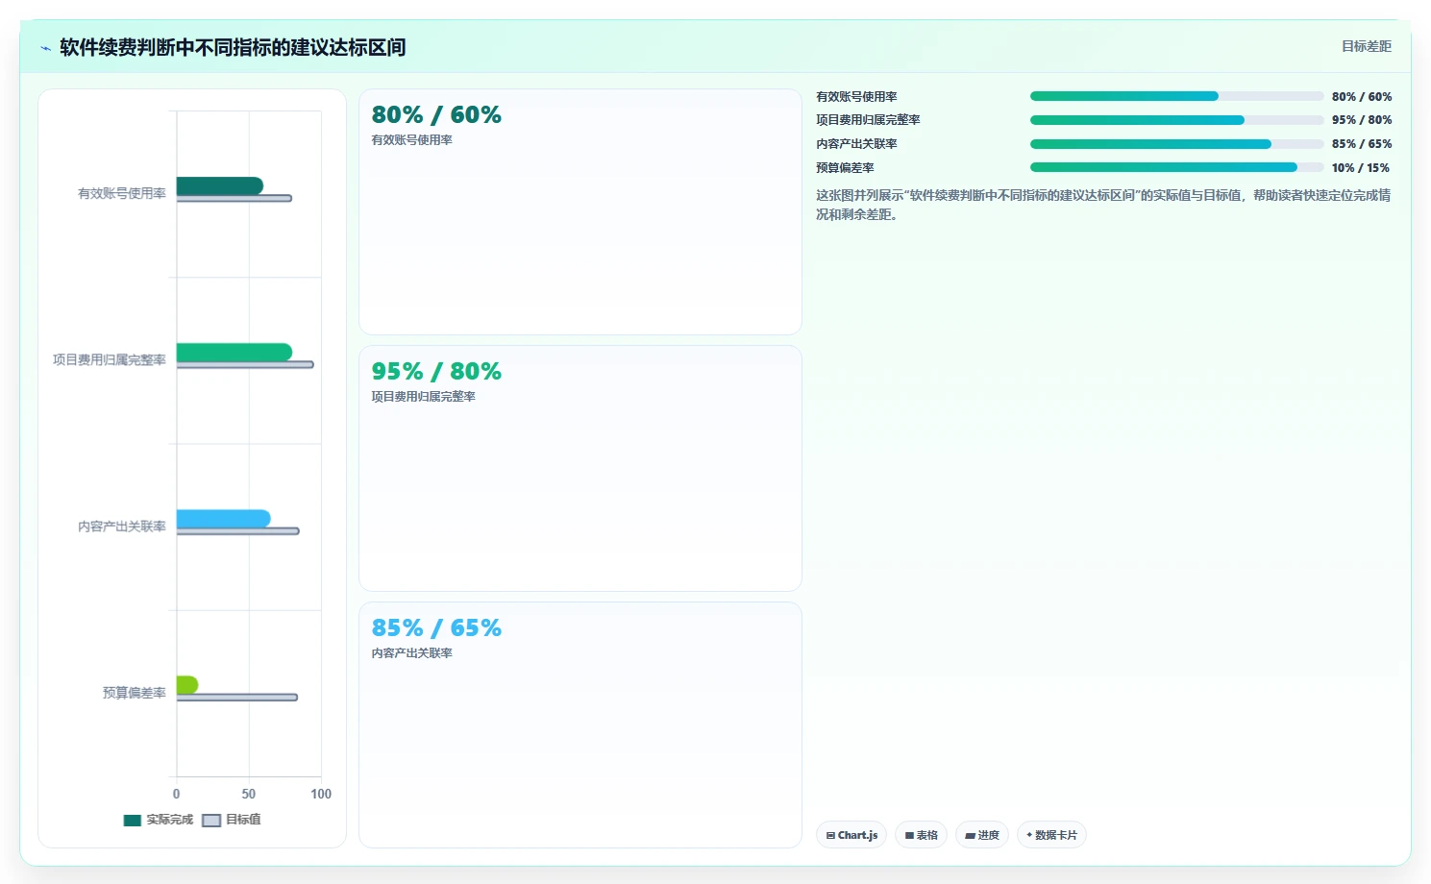Click the 95% / 80% value in progress list
The height and width of the screenshot is (884, 1431).
1361,120
